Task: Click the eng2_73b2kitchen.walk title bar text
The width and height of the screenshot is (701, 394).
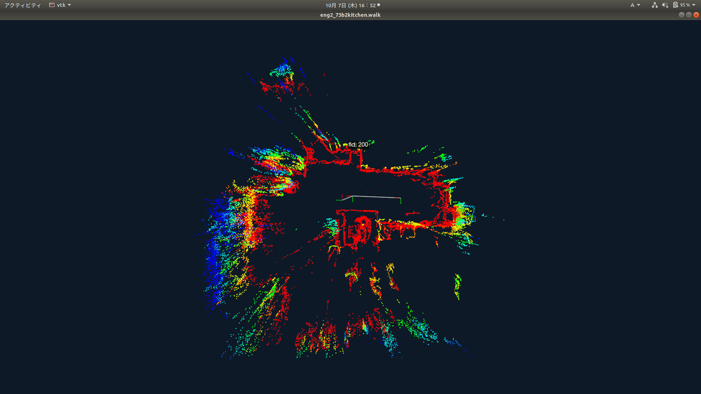Action: (x=350, y=15)
